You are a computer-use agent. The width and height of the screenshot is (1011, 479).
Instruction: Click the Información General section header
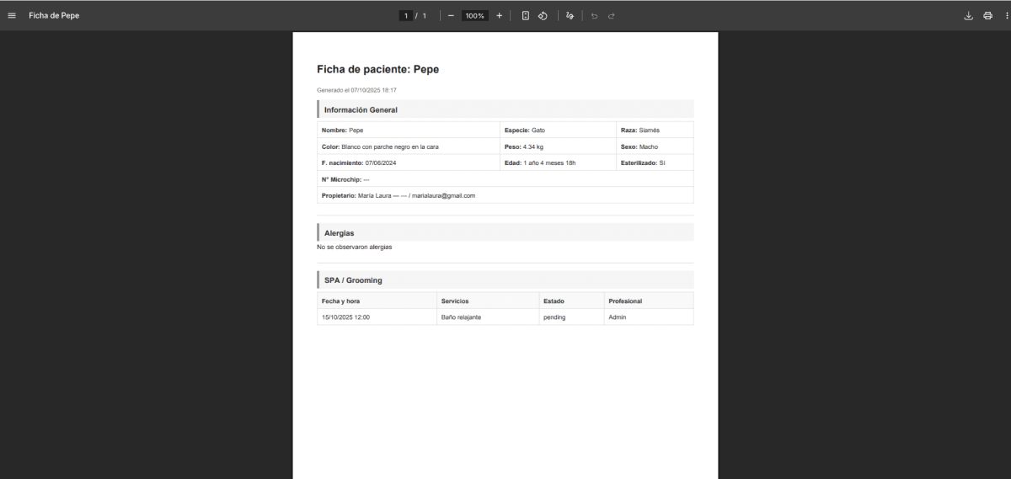pyautogui.click(x=361, y=109)
